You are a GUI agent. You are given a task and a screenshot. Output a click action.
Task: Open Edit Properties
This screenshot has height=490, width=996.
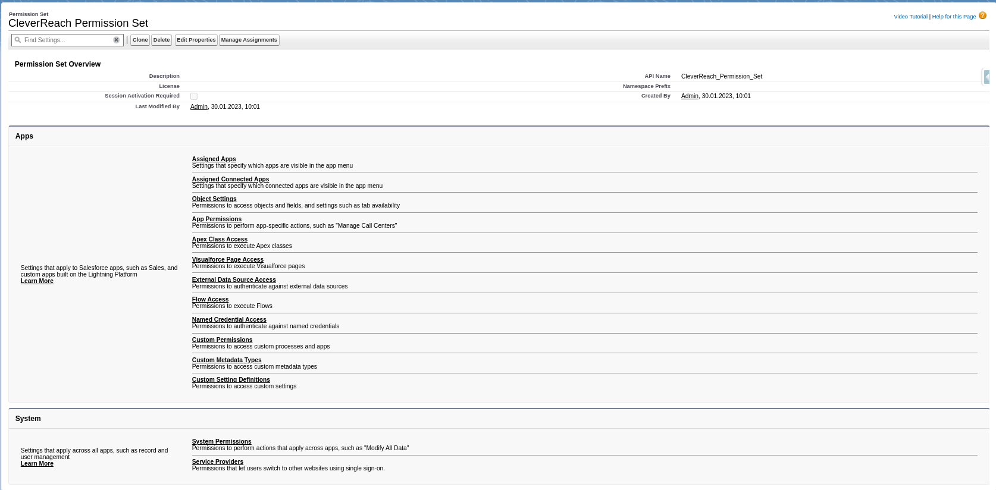pos(196,40)
